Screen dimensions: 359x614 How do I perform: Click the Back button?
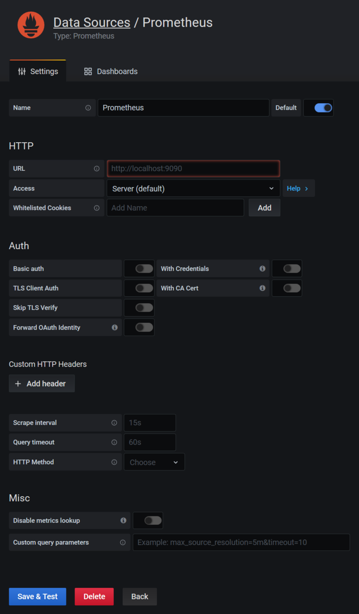140,597
